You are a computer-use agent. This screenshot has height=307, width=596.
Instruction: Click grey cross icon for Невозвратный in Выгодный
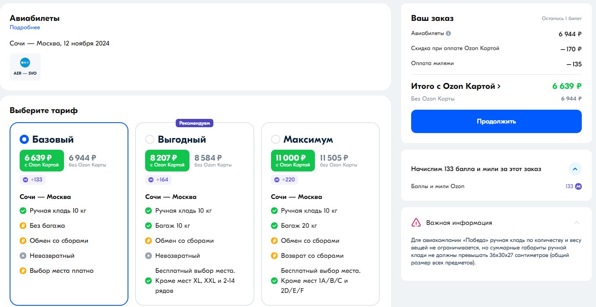pos(148,256)
